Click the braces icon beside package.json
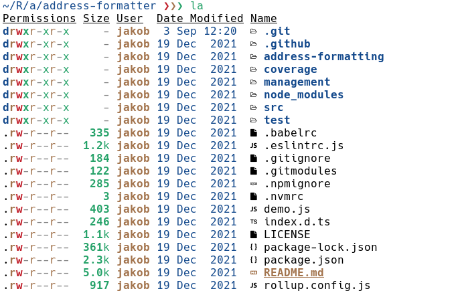 pyautogui.click(x=254, y=260)
